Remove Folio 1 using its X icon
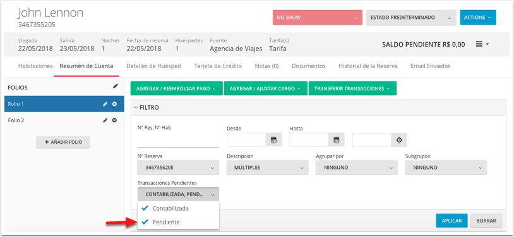 pyautogui.click(x=114, y=104)
